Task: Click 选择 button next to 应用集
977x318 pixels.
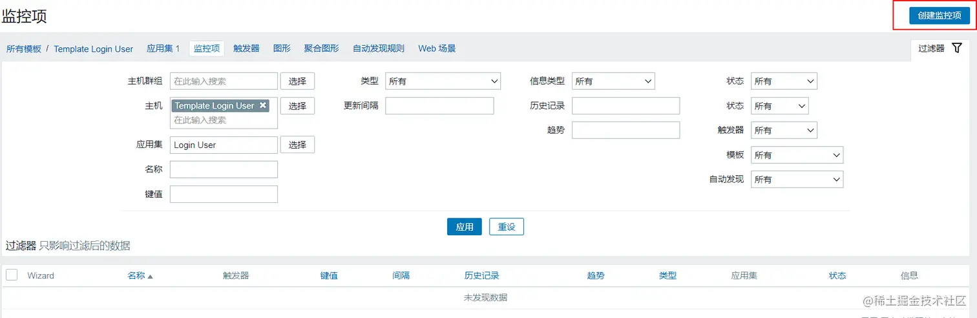Action: pos(297,145)
